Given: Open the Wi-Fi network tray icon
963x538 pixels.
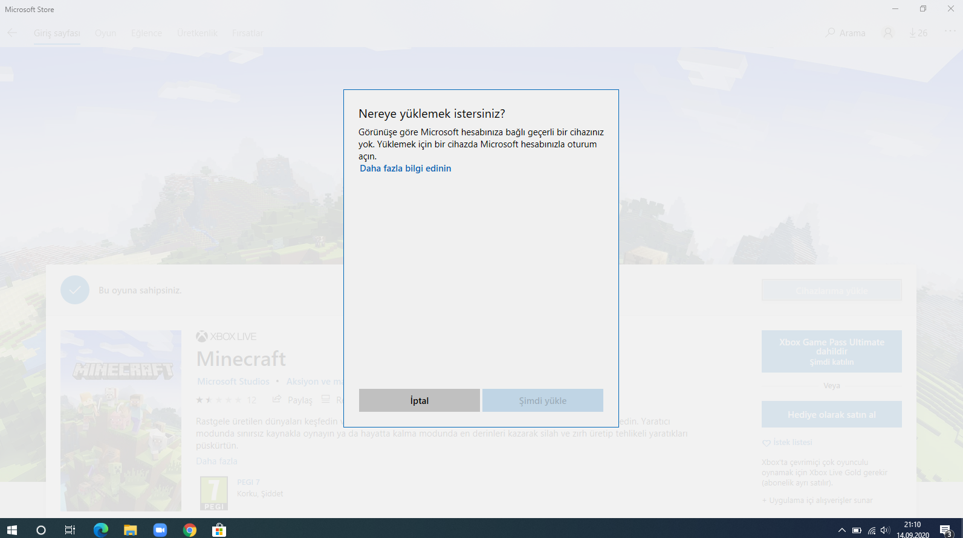Looking at the screenshot, I should [871, 530].
